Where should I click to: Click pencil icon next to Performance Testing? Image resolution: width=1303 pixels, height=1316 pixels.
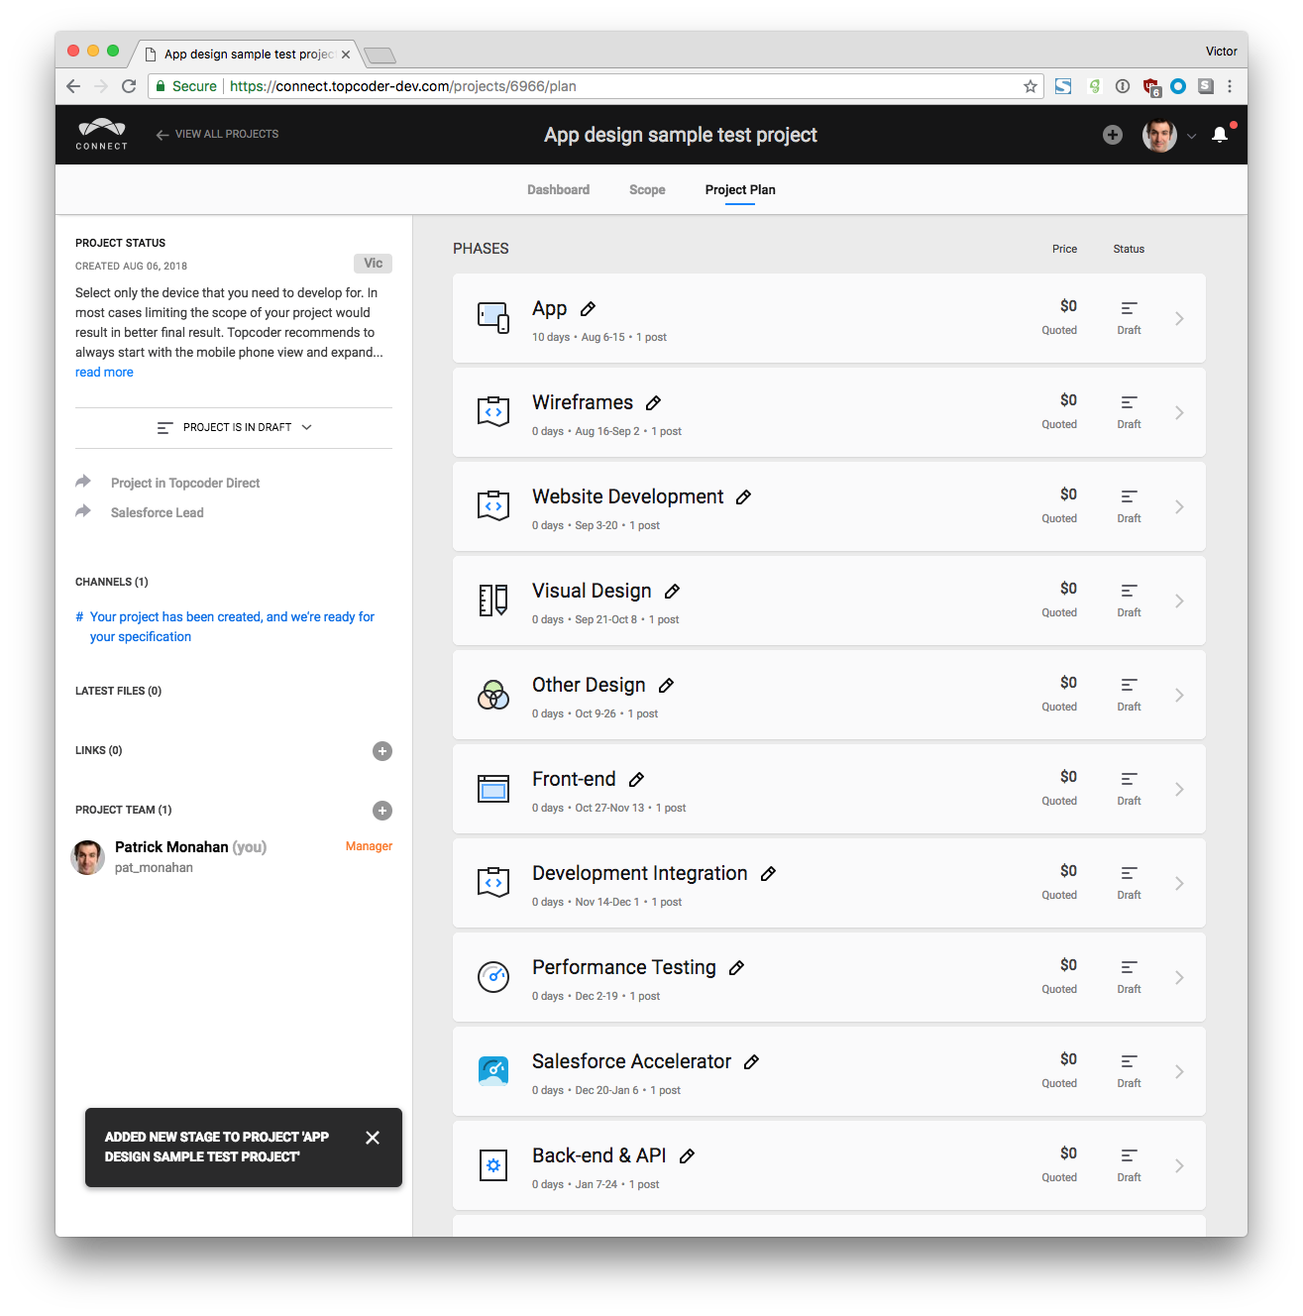pyautogui.click(x=736, y=968)
